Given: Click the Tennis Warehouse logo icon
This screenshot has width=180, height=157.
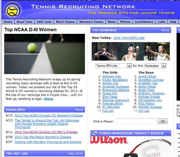Looking at the screenshot, I should click(95, 133).
